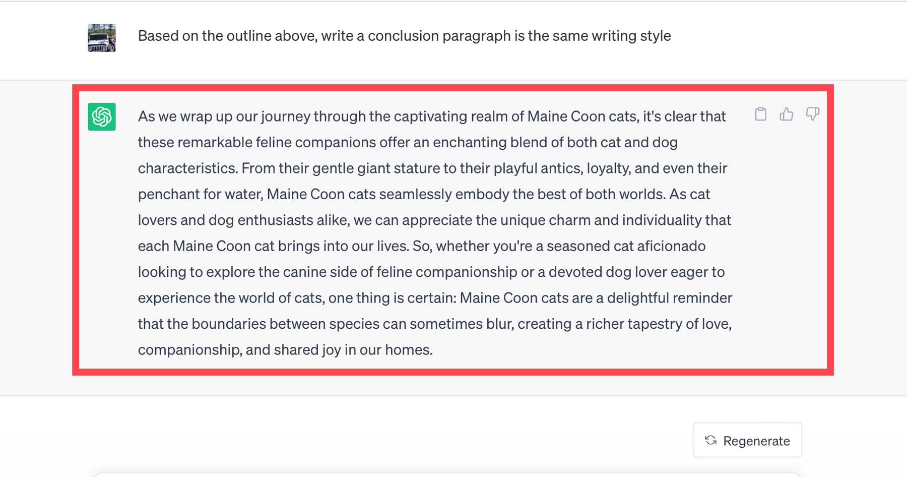
Task: Click the line starting "characteristics. From their gentle"
Action: click(x=432, y=168)
